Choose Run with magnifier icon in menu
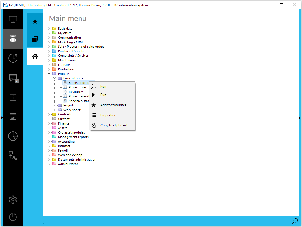This screenshot has height=227, width=302. point(112,86)
